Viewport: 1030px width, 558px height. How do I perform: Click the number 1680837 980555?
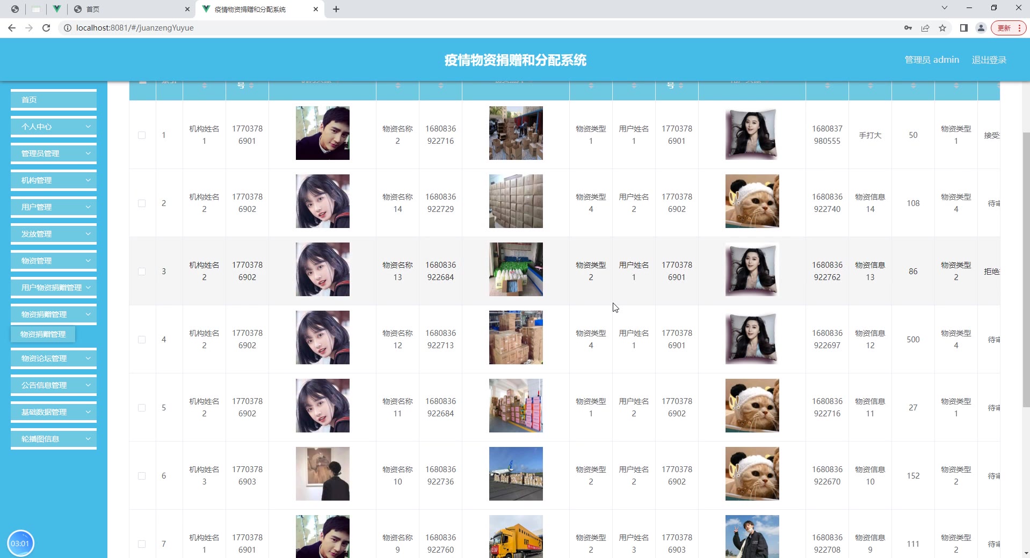click(x=827, y=135)
